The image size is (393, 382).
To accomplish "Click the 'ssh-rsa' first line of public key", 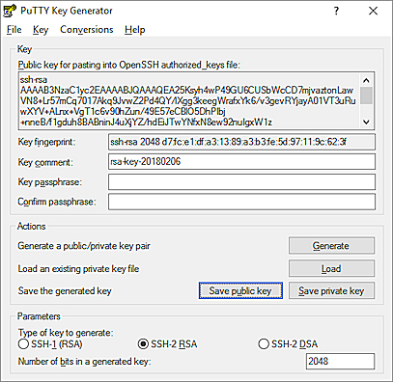I will coord(34,79).
